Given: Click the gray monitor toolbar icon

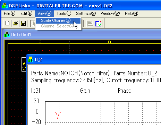Looking at the screenshot, I should coord(90,24).
